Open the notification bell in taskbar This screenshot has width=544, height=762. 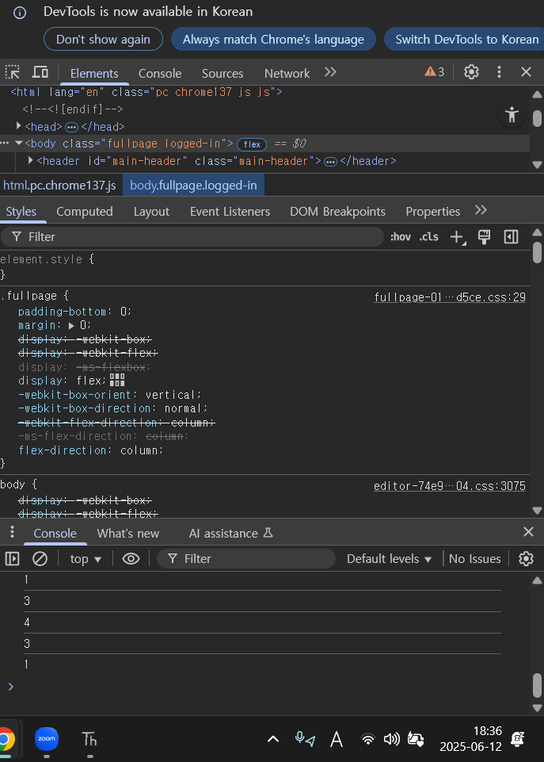click(x=519, y=739)
